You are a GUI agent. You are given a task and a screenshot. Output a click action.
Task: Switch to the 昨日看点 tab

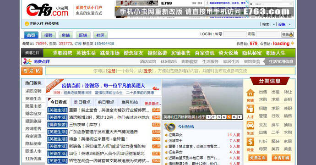point(82,102)
